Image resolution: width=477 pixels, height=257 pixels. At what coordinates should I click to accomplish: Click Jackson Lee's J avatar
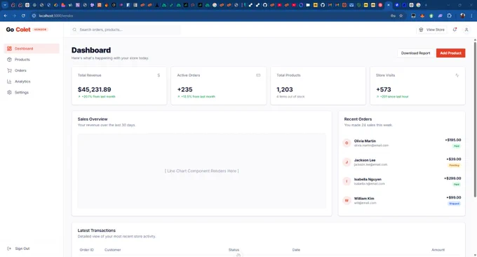click(x=347, y=162)
